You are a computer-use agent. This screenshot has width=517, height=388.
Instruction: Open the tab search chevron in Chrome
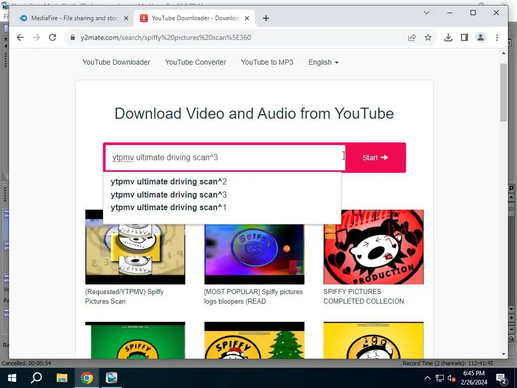click(426, 13)
